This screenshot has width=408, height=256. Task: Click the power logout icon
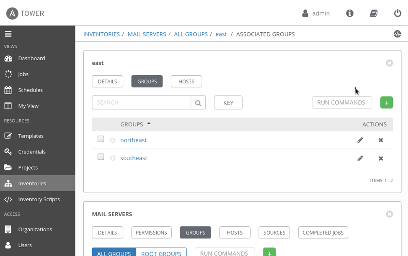[x=398, y=13]
